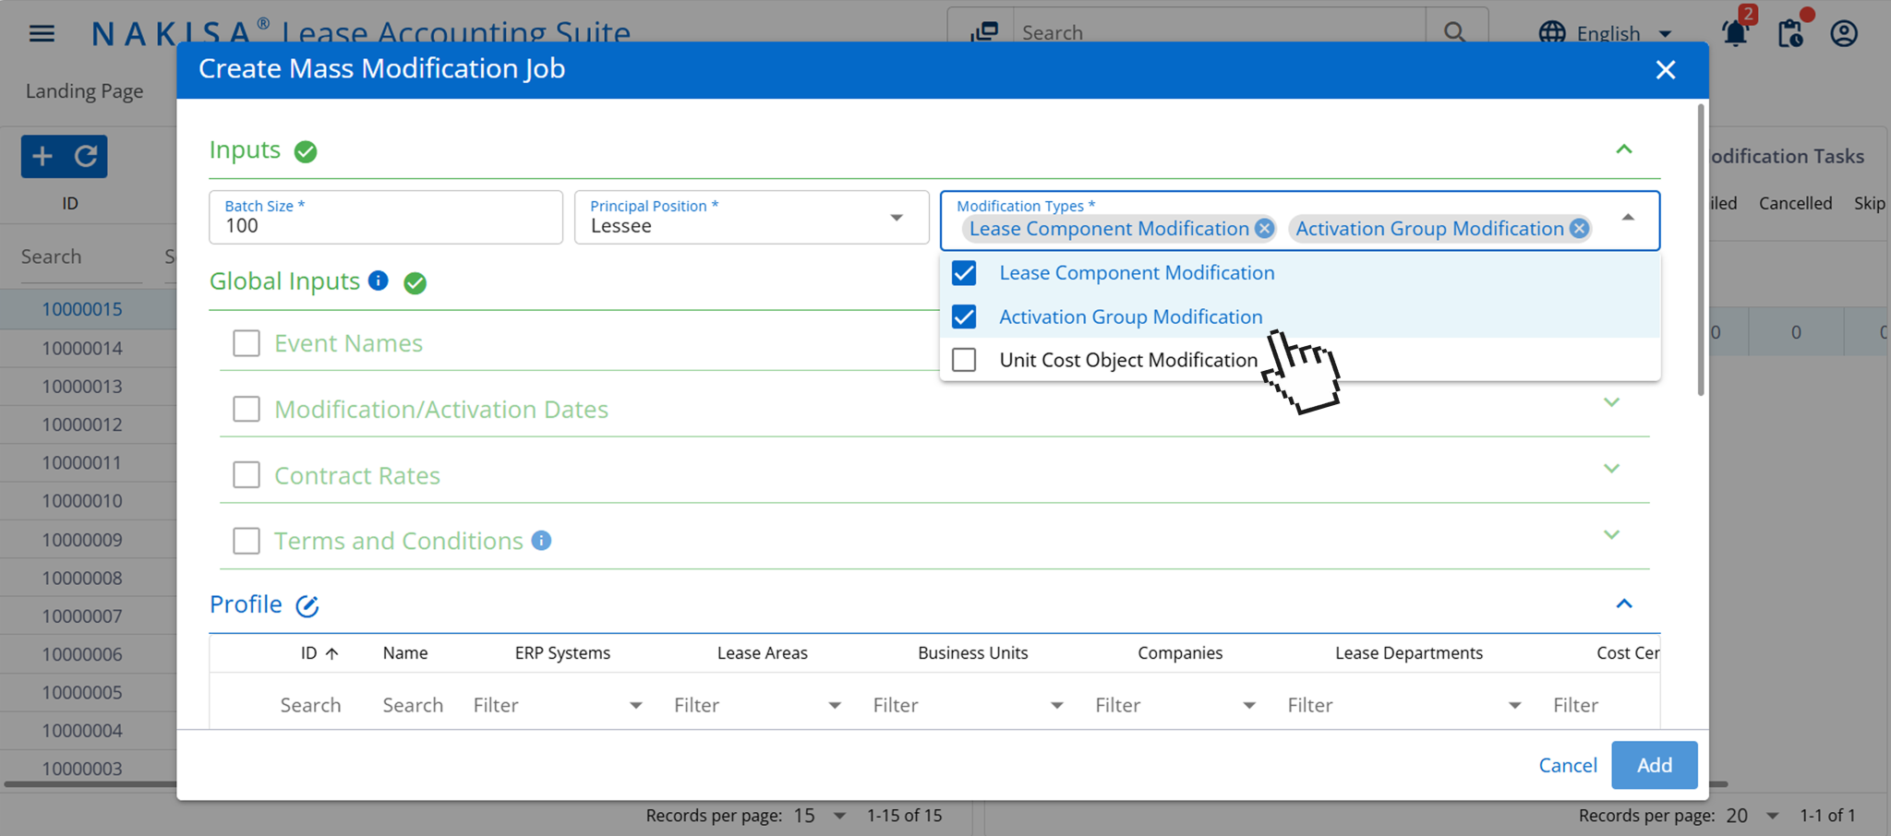The width and height of the screenshot is (1891, 836).
Task: Go to the Landing Page tab
Action: tap(84, 90)
